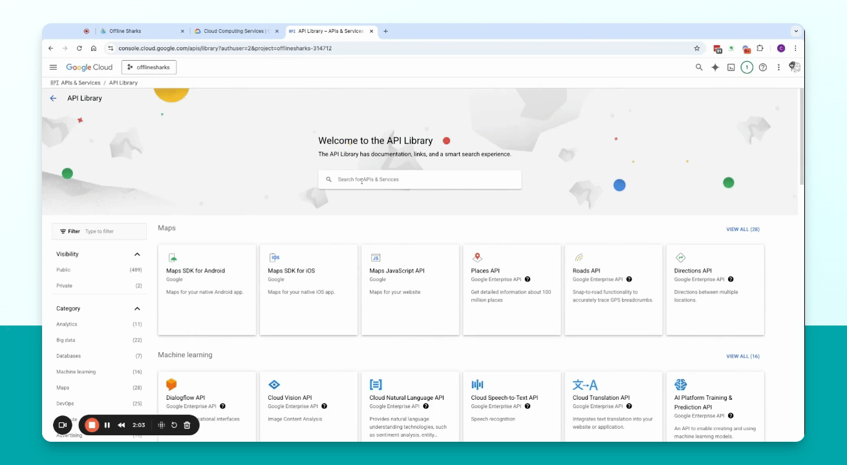This screenshot has width=847, height=465.
Task: Click Maps SDK for iOS icon
Action: click(274, 258)
